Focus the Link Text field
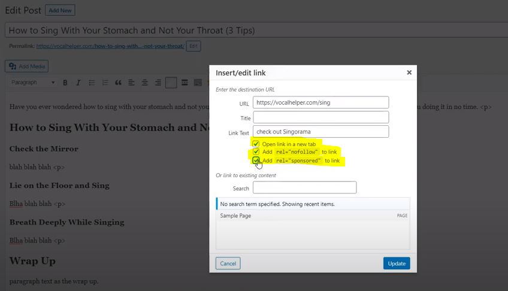Viewport: 508px width, 291px height. pyautogui.click(x=320, y=132)
